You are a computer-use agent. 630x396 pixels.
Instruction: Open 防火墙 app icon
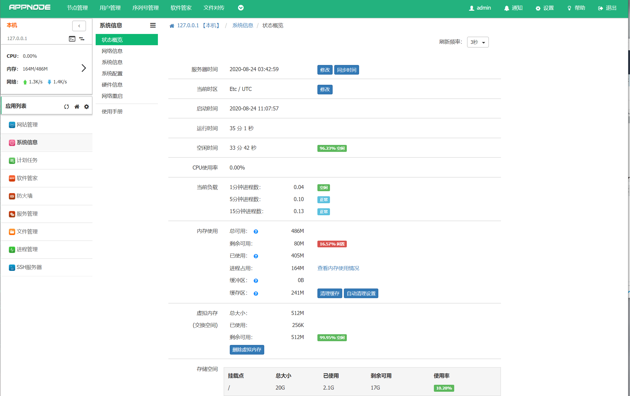point(12,196)
